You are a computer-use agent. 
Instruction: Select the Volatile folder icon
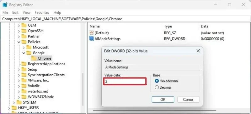(24, 86)
